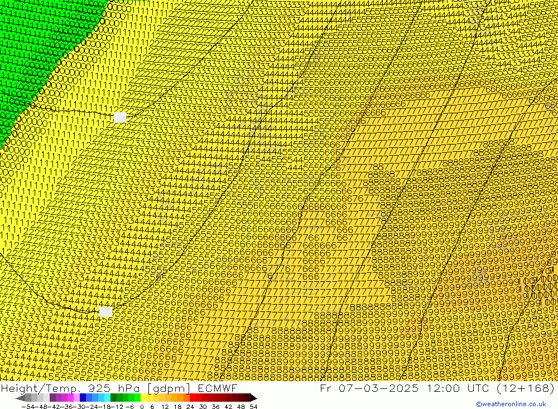The image size is (558, 409).
Task: Click the '36' legend scale value
Action: click(215, 407)
